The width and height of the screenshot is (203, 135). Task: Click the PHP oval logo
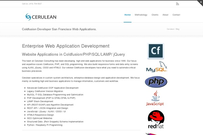[156, 82]
